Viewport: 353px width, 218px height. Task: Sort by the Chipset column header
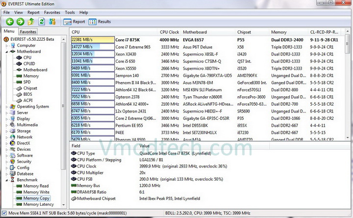click(252, 32)
